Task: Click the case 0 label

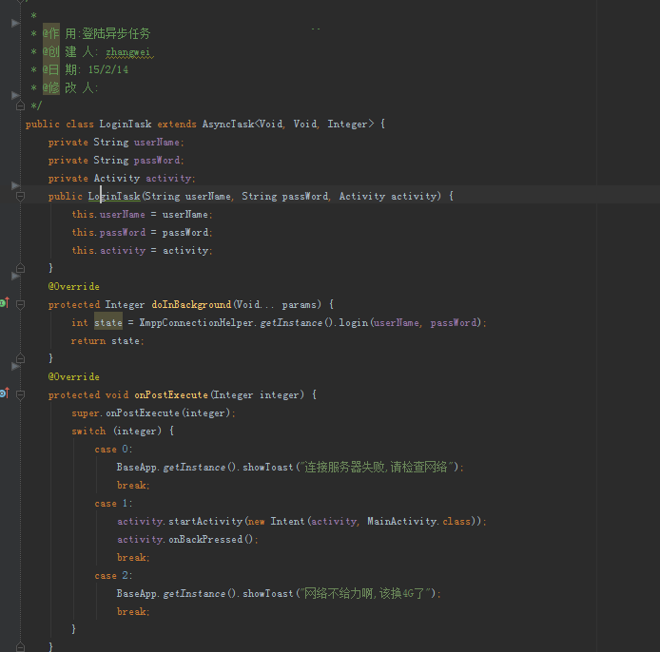Action: tap(113, 450)
